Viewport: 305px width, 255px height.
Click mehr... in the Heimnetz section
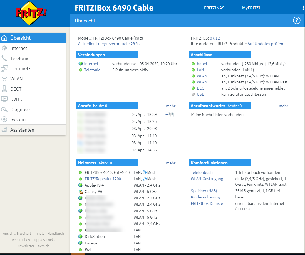(x=172, y=163)
